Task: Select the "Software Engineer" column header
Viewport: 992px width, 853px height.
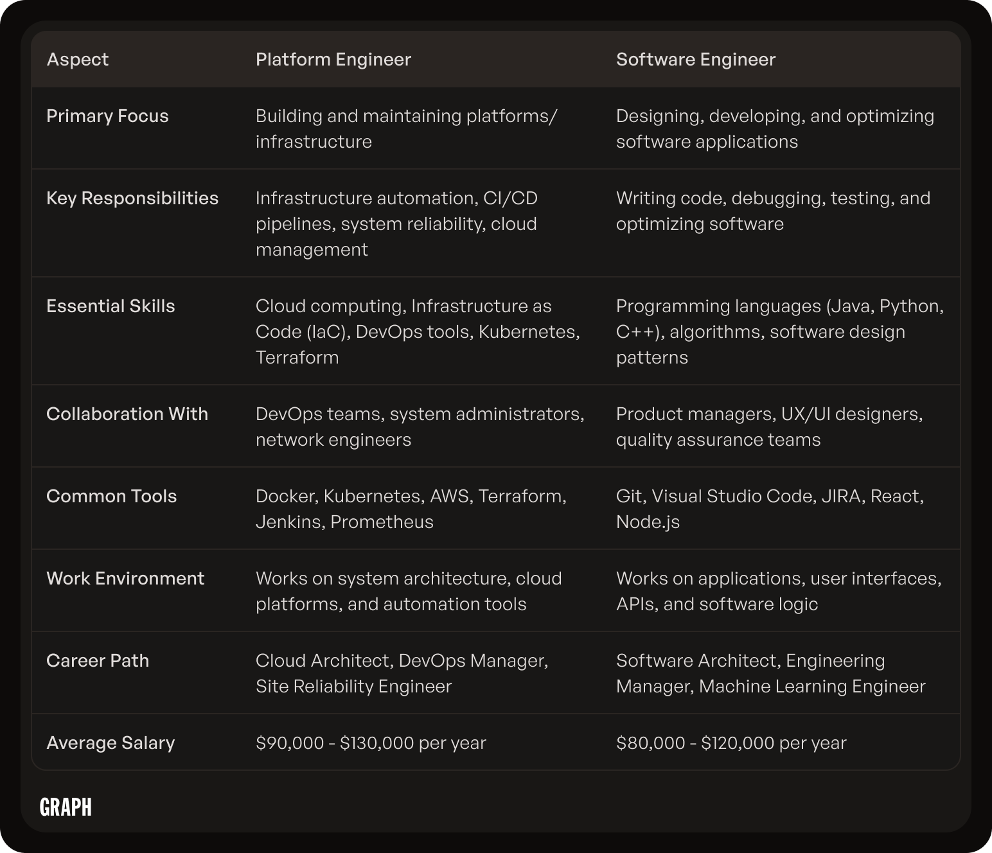Action: point(696,60)
